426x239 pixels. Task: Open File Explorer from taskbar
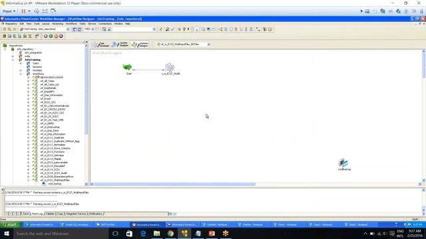[157, 234]
